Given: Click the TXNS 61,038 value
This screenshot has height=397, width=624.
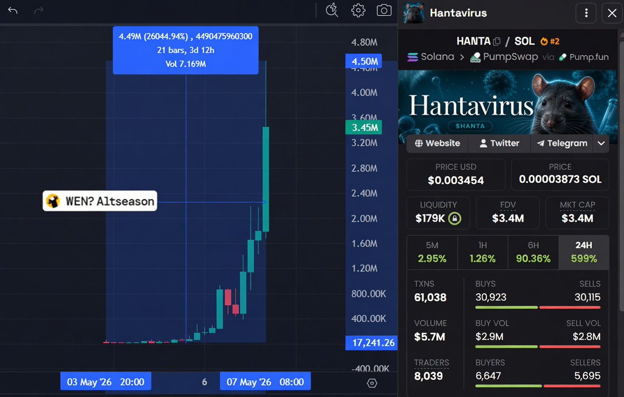Looking at the screenshot, I should tap(430, 298).
